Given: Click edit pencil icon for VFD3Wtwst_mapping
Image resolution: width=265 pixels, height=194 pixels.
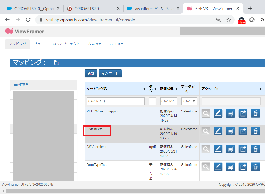Looking at the screenshot, I should [x=218, y=114].
